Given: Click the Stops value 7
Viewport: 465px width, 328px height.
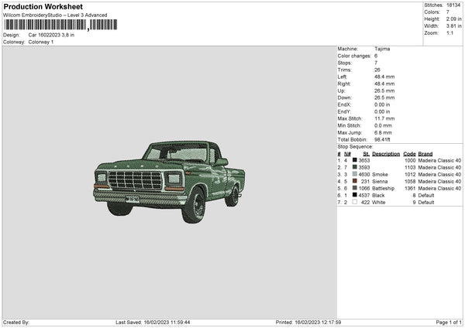Looking at the screenshot, I should (x=376, y=63).
